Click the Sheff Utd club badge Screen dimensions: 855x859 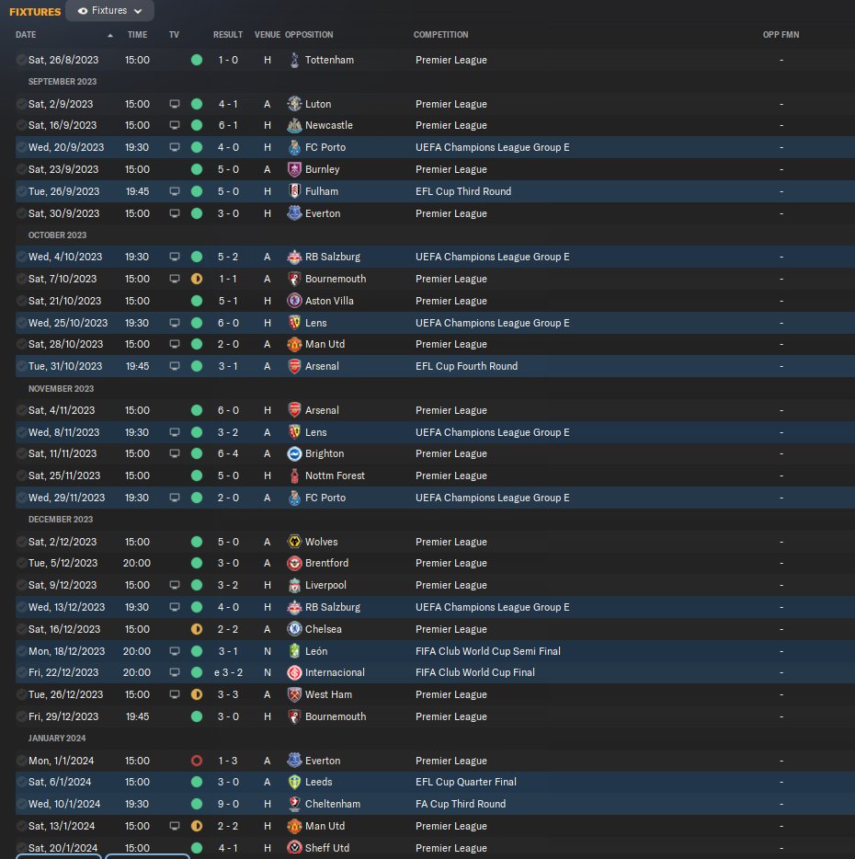click(x=294, y=847)
